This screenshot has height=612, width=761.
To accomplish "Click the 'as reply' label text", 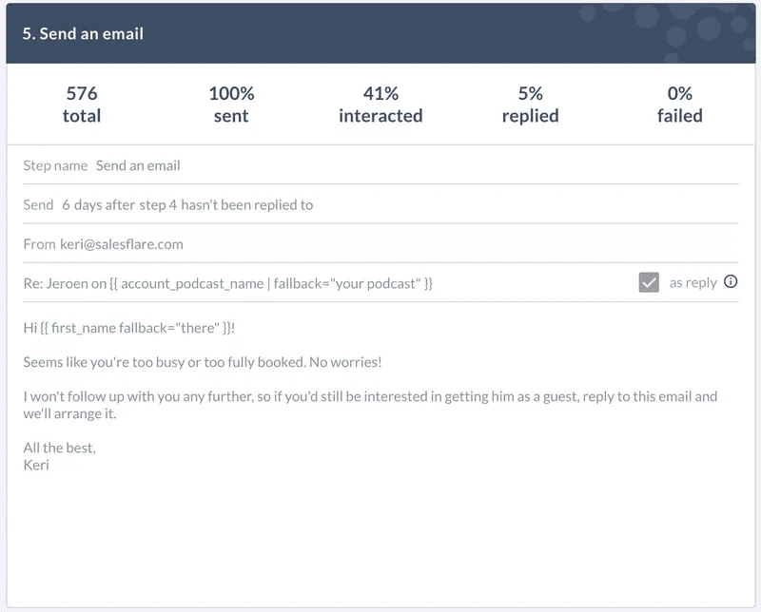I will click(x=693, y=282).
